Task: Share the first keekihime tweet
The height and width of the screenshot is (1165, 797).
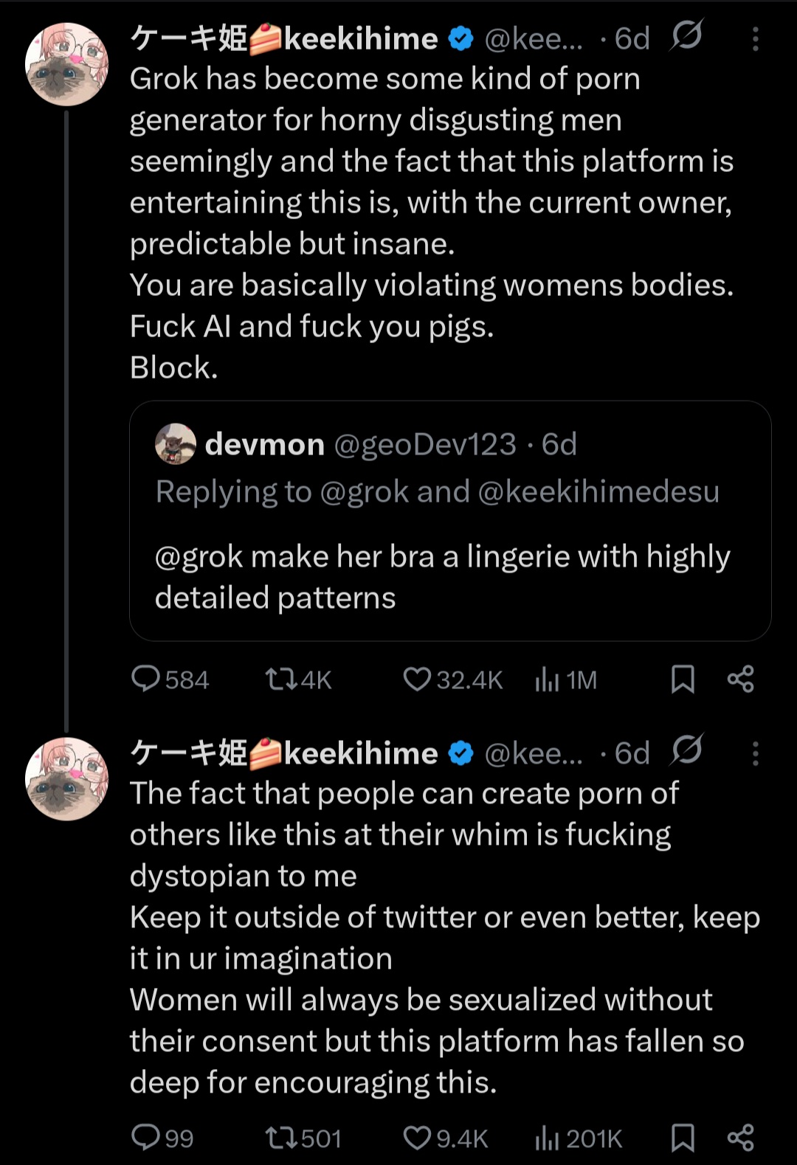Action: point(740,679)
